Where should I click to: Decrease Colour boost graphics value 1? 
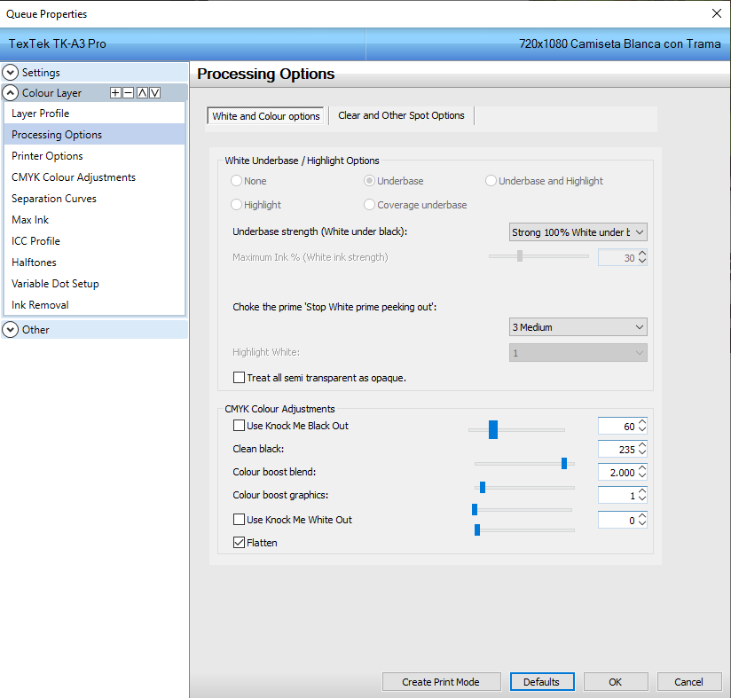(x=642, y=499)
